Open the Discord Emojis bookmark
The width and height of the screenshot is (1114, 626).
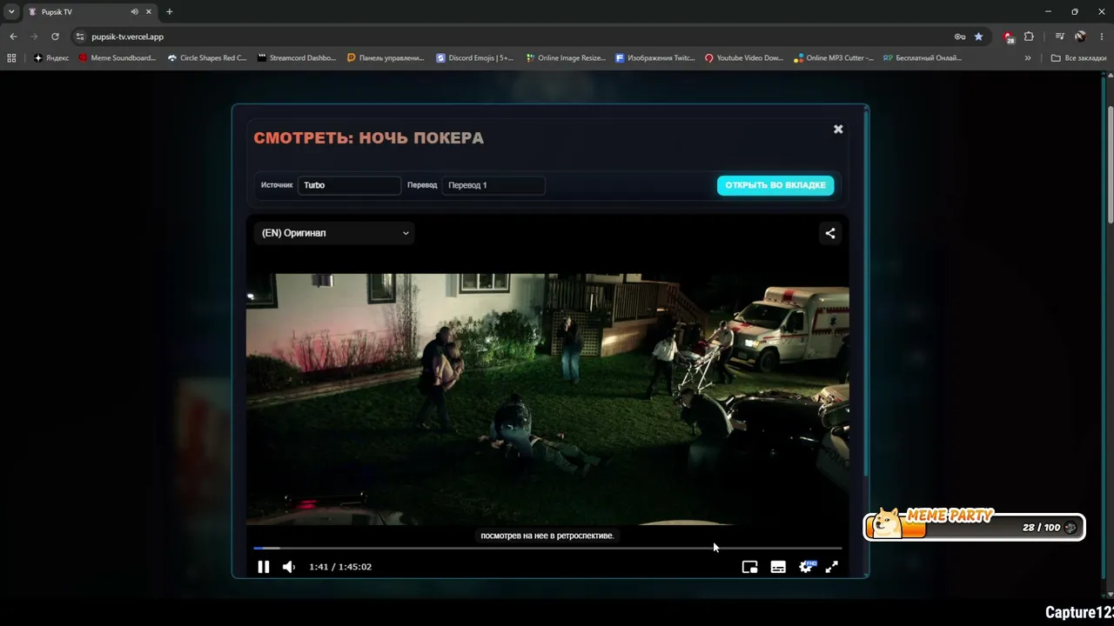pyautogui.click(x=475, y=58)
